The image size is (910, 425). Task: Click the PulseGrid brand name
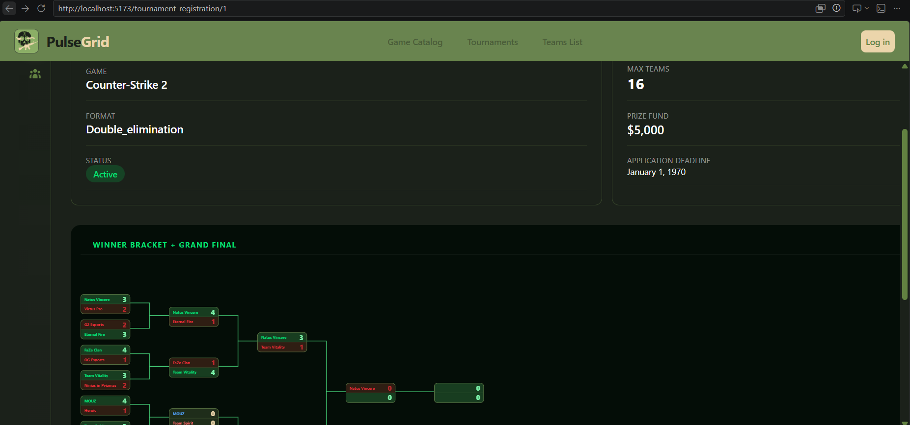coord(78,42)
